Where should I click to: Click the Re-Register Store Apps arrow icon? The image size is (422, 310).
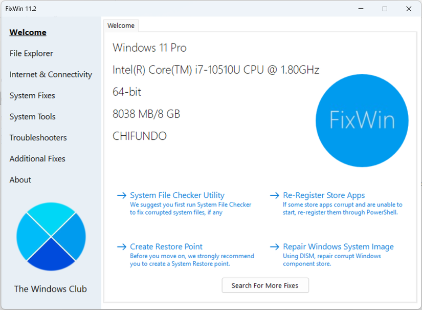(274, 195)
